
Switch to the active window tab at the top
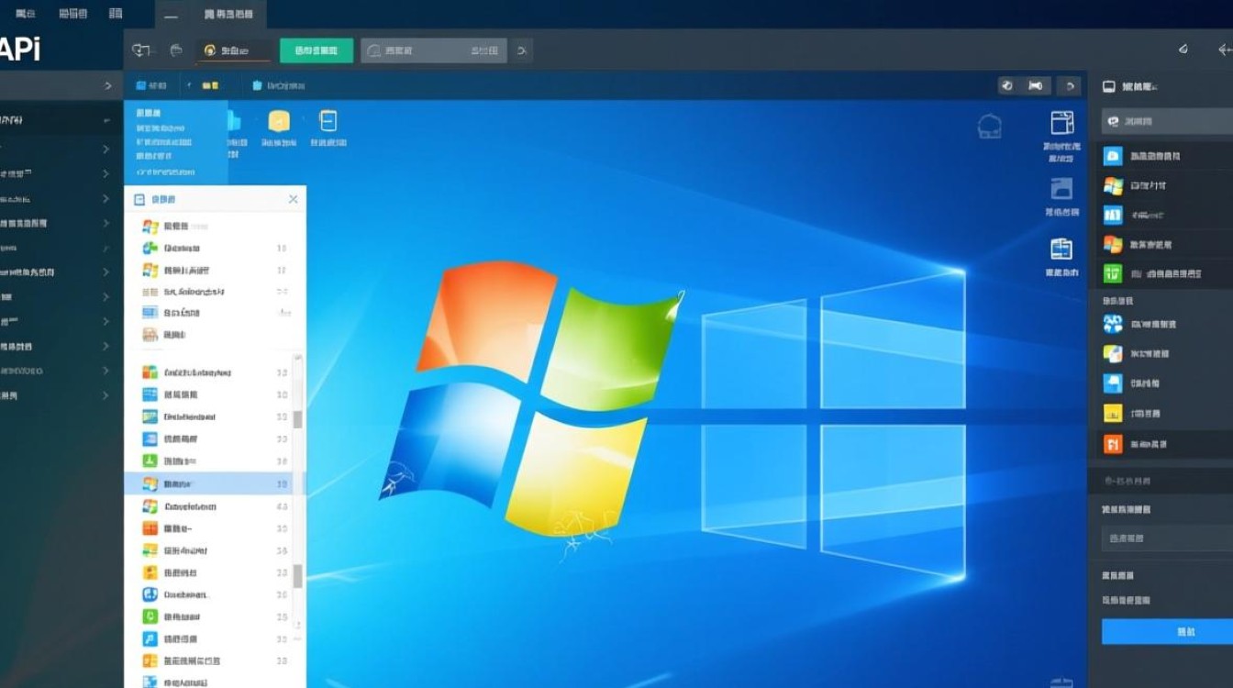(x=228, y=14)
